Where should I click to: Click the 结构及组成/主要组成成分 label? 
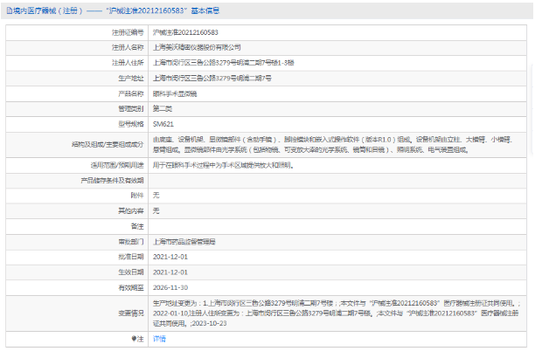pos(109,144)
